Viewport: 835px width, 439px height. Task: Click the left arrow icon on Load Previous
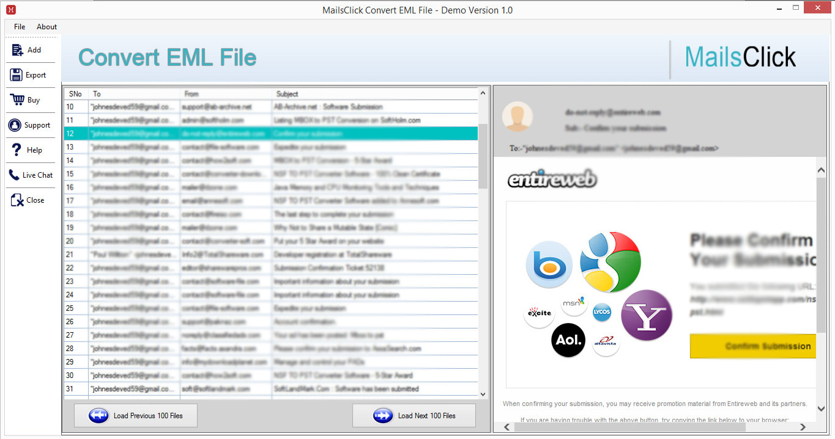(98, 416)
